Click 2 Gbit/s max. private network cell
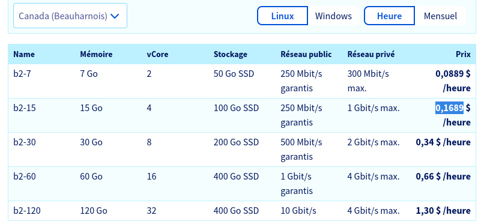This screenshot has height=224, width=493. click(x=374, y=142)
